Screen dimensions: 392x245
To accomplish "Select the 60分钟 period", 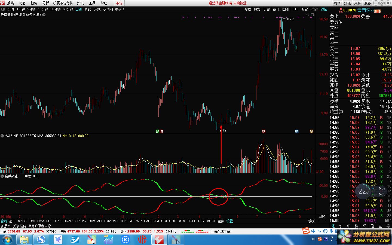I will (68, 9).
